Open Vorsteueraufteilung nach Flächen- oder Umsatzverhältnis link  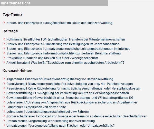point(61,126)
